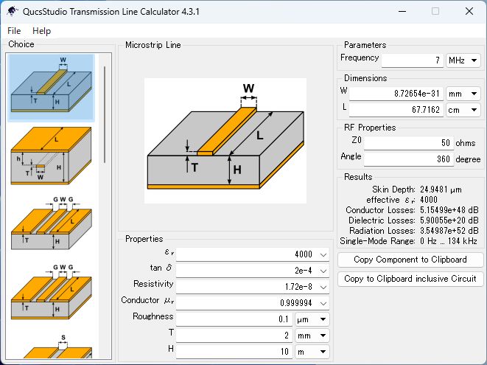Open the File menu

pyautogui.click(x=14, y=31)
